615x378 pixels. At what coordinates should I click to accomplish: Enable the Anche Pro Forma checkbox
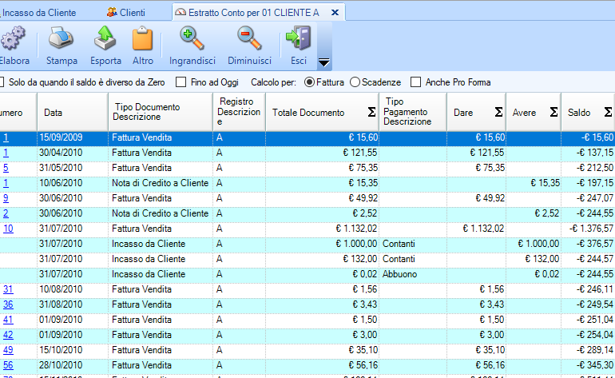coord(415,82)
